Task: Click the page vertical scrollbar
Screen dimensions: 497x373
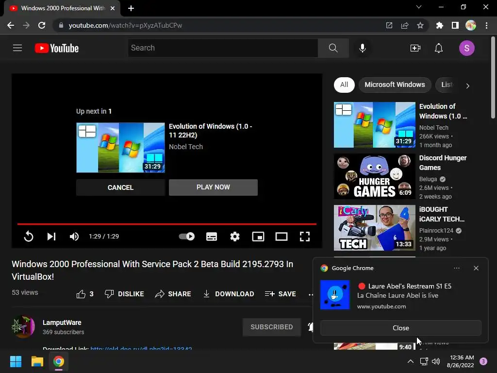Action: (493, 78)
